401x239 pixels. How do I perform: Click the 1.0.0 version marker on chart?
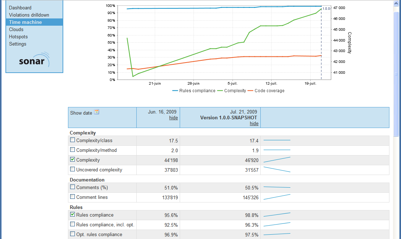click(x=326, y=8)
